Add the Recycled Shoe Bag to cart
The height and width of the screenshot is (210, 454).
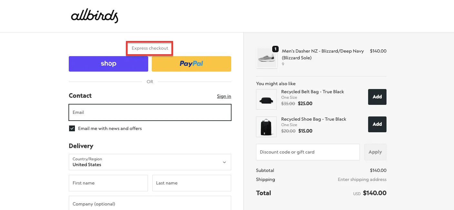tap(377, 124)
